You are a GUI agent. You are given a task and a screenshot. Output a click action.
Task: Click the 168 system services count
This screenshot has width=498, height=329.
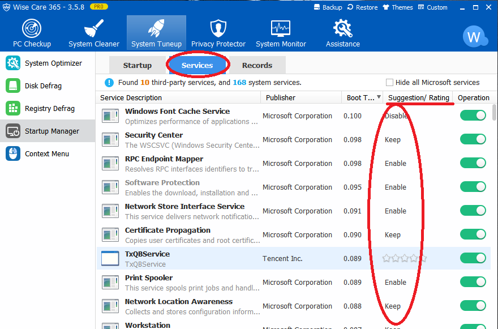pyautogui.click(x=239, y=83)
